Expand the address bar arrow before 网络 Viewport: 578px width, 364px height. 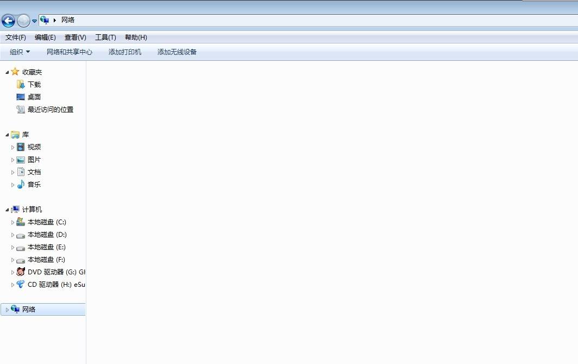coord(54,20)
